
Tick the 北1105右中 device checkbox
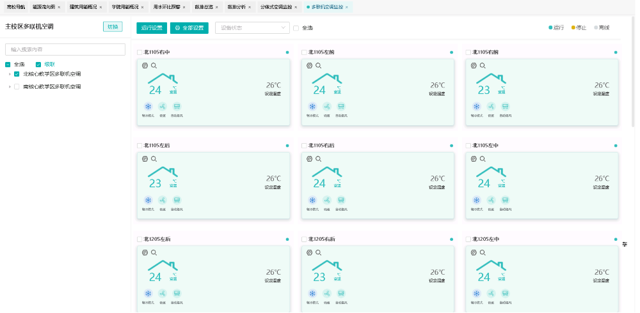click(x=140, y=52)
